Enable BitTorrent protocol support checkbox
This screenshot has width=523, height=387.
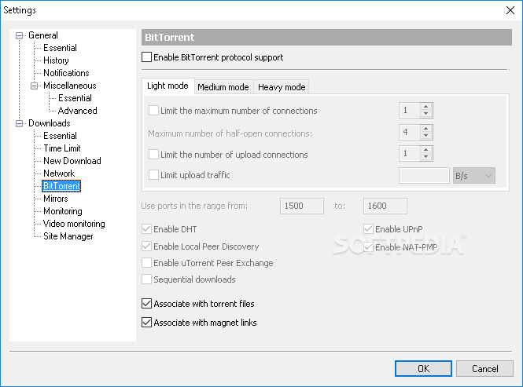tap(146, 57)
